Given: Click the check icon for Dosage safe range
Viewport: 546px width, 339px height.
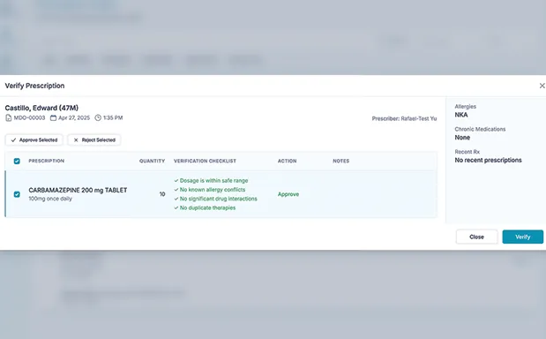Looking at the screenshot, I should point(176,180).
